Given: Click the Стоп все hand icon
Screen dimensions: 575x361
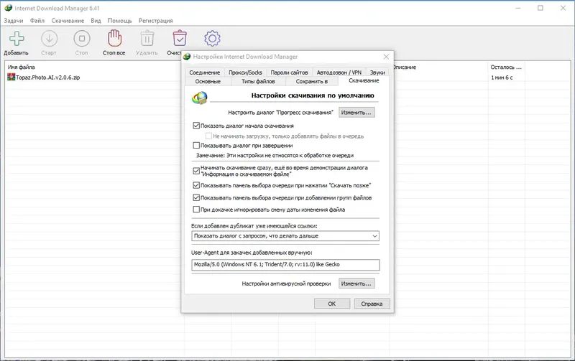Looking at the screenshot, I should click(114, 38).
